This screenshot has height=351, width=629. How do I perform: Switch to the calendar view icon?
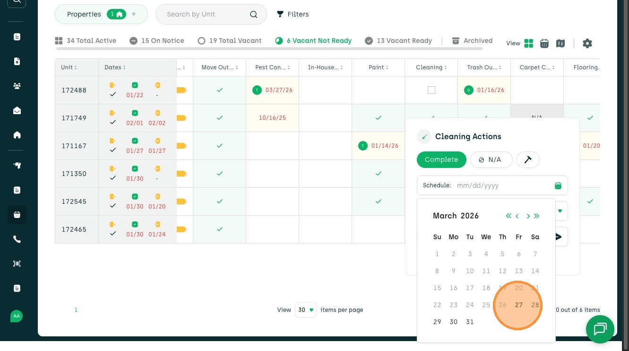[544, 43]
